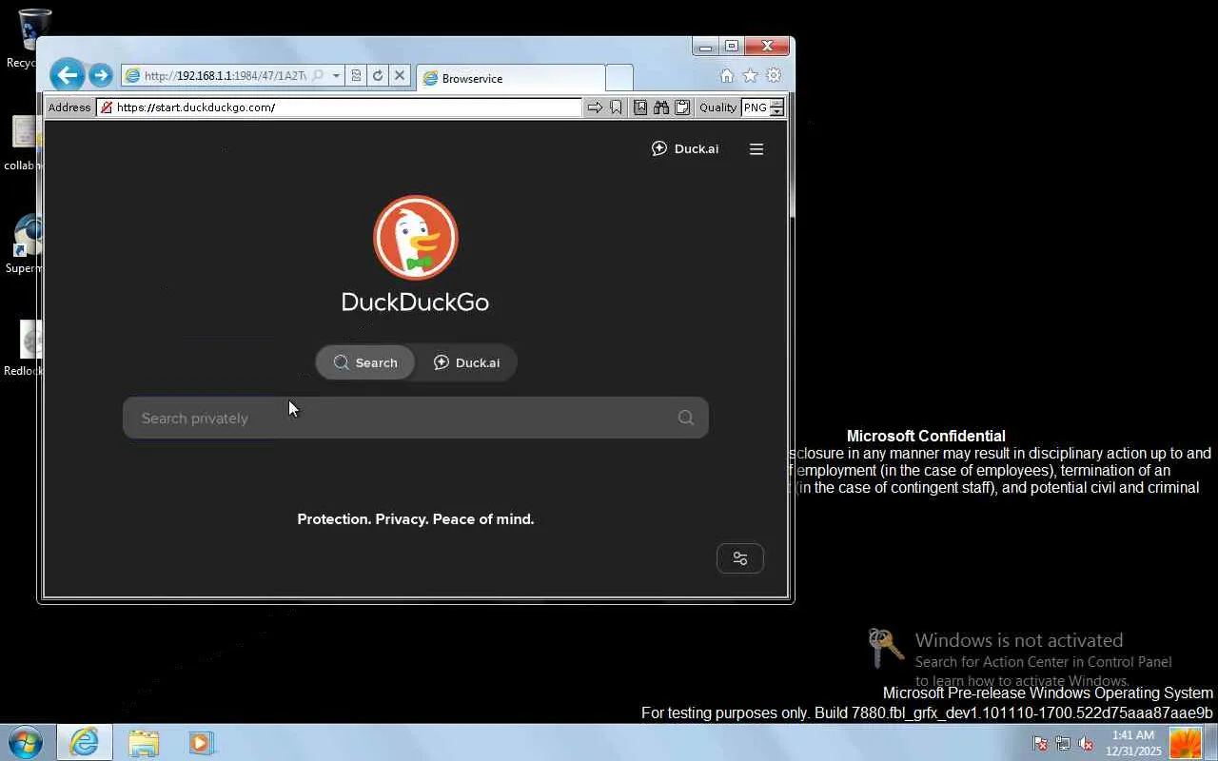Decrease the Quality value with the down spinner
1218x761 pixels.
pyautogui.click(x=776, y=112)
